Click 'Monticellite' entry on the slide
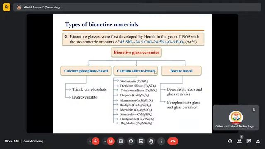 (x=136, y=115)
